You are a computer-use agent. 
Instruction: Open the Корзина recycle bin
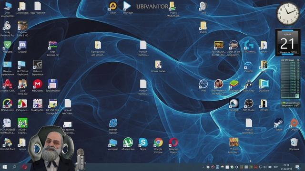(294, 144)
